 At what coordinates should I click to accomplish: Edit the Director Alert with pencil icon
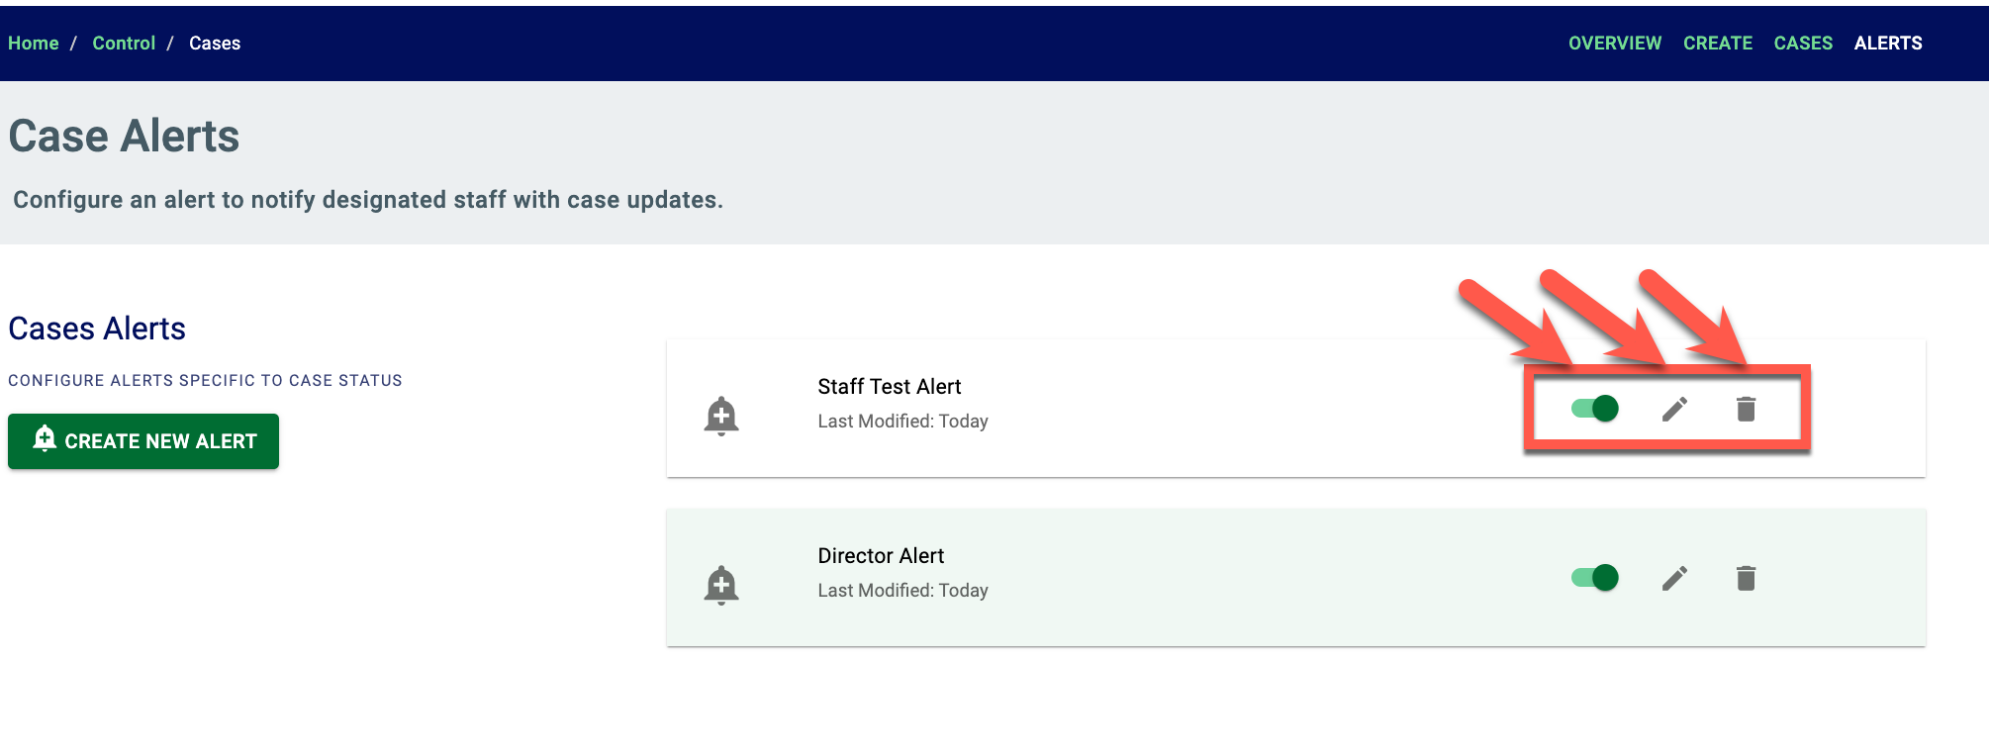coord(1674,578)
